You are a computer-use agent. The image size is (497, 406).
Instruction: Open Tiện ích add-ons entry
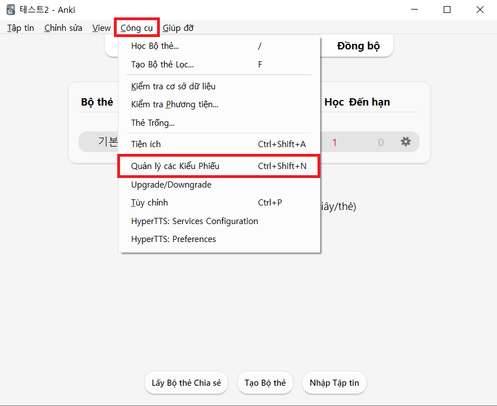coord(219,144)
